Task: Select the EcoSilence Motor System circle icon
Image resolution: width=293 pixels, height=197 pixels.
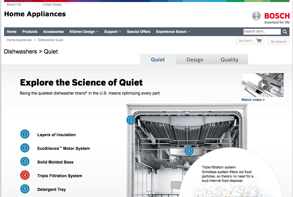Action: tap(25, 148)
